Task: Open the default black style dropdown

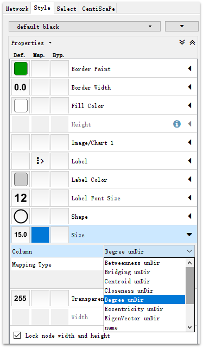Action: 85,27
